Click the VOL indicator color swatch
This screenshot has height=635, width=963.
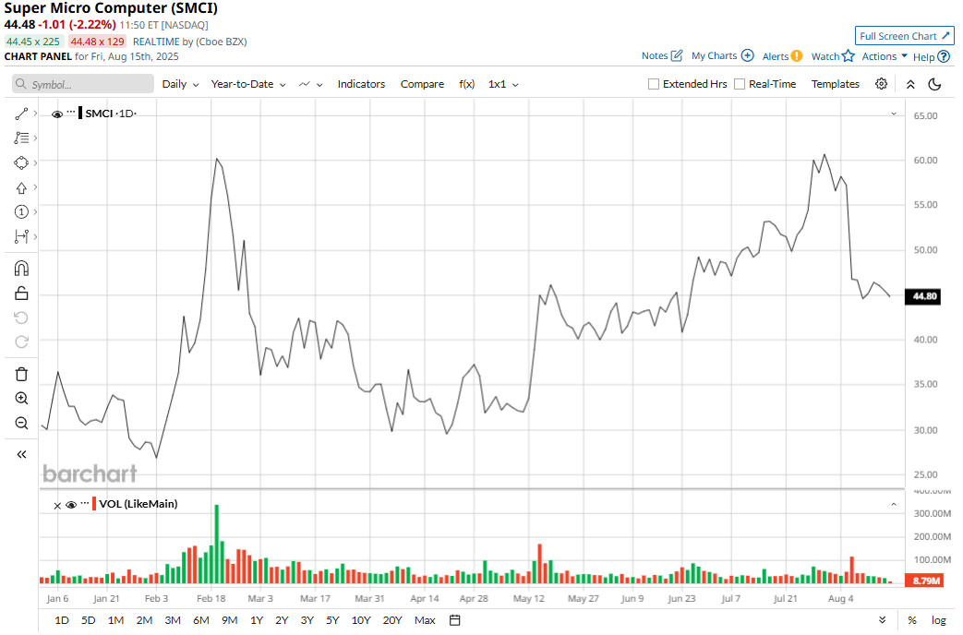point(94,504)
